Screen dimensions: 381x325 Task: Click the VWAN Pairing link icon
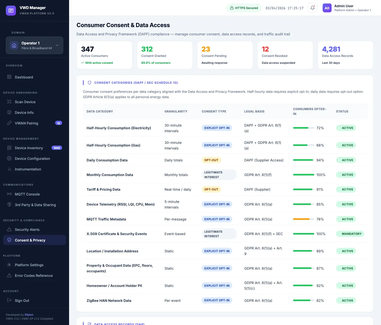click(x=9, y=123)
